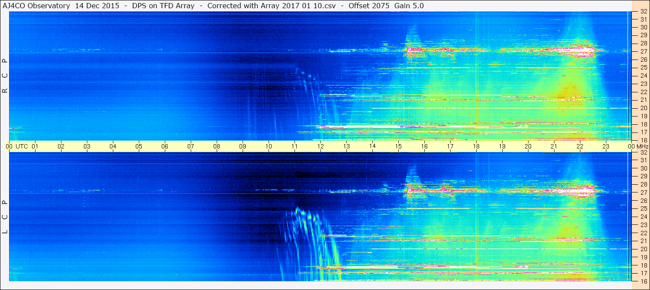This screenshot has height=290, width=650.
Task: Select hour 16 on the time axis
Action: [x=424, y=146]
